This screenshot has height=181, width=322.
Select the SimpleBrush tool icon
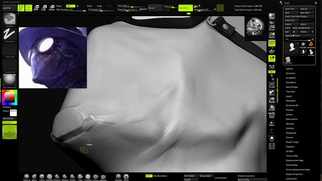point(311,45)
